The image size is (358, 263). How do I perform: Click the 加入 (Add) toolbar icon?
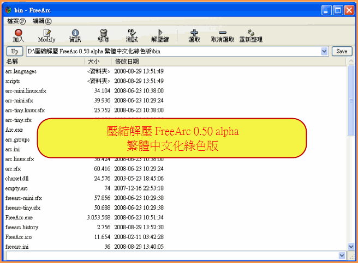(x=18, y=33)
